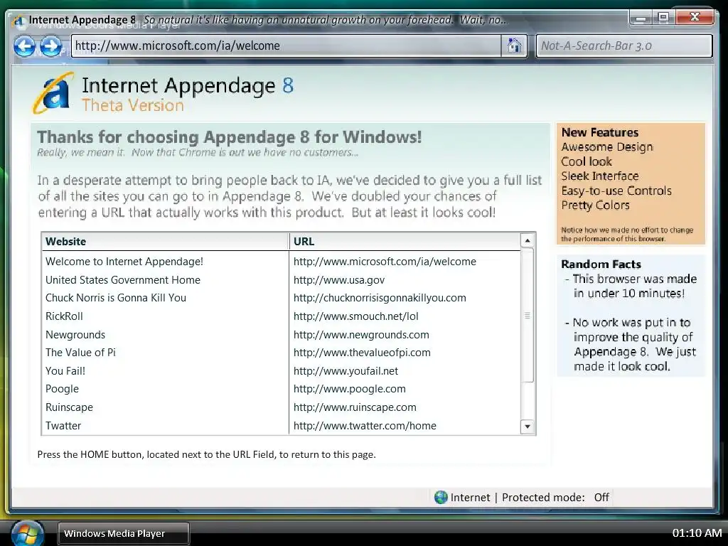Click the 'Awesome Design' feature item
The image size is (728, 546).
tap(607, 147)
